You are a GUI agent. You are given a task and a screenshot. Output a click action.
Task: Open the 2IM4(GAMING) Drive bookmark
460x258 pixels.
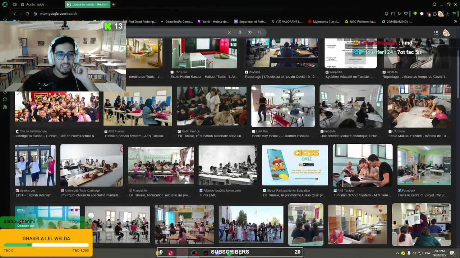click(397, 21)
